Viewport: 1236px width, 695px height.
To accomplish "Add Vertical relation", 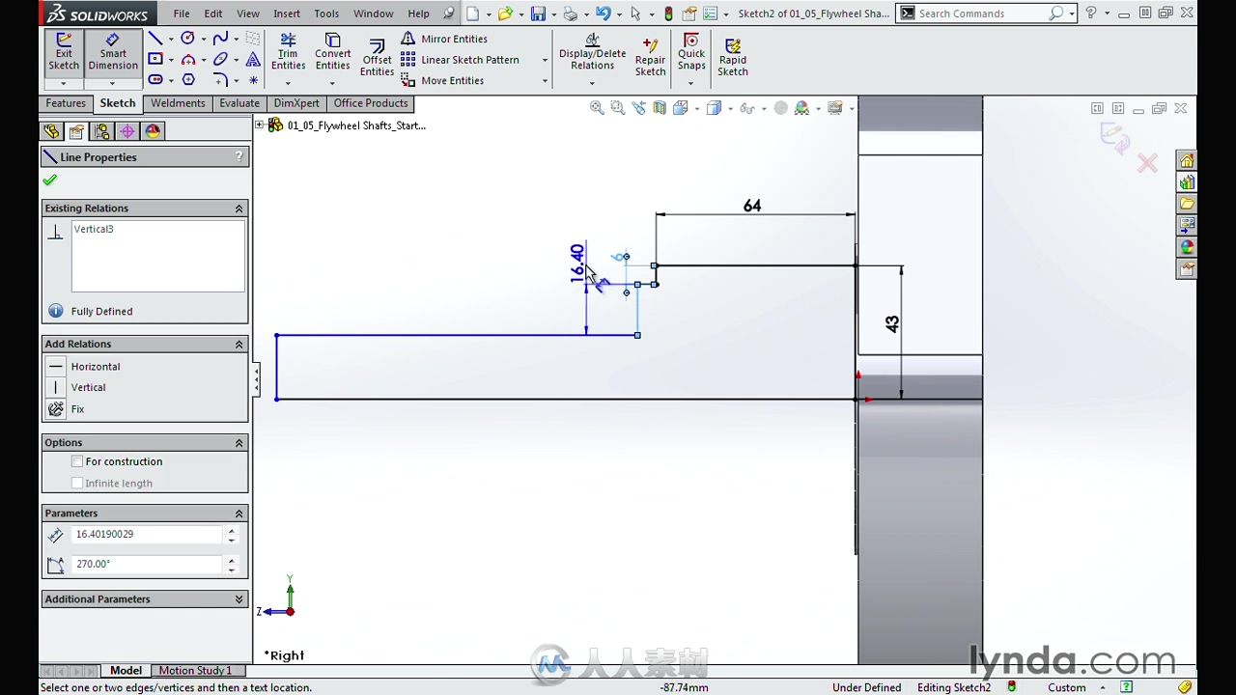I will pyautogui.click(x=78, y=387).
